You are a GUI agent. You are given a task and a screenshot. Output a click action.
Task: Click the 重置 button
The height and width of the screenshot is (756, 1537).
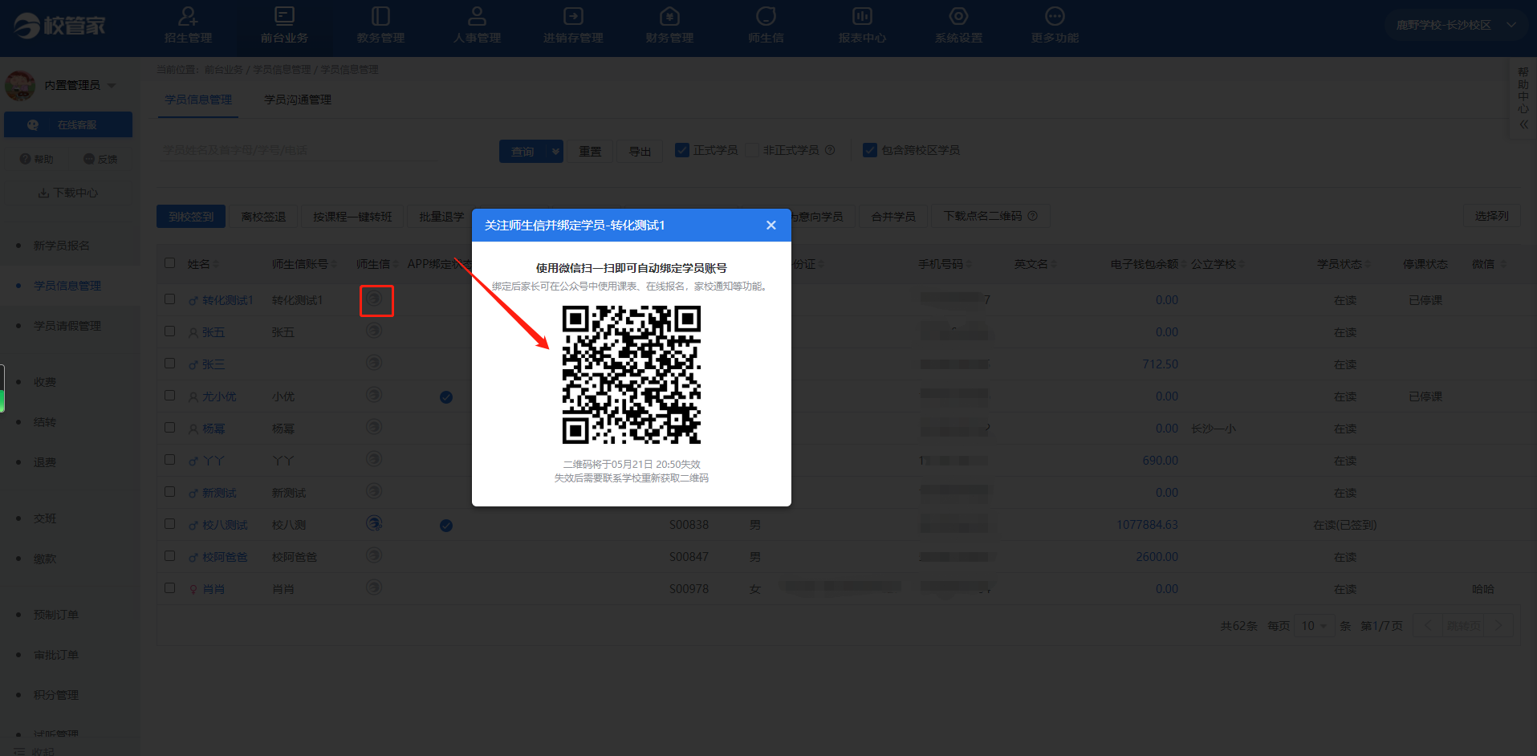pyautogui.click(x=590, y=151)
